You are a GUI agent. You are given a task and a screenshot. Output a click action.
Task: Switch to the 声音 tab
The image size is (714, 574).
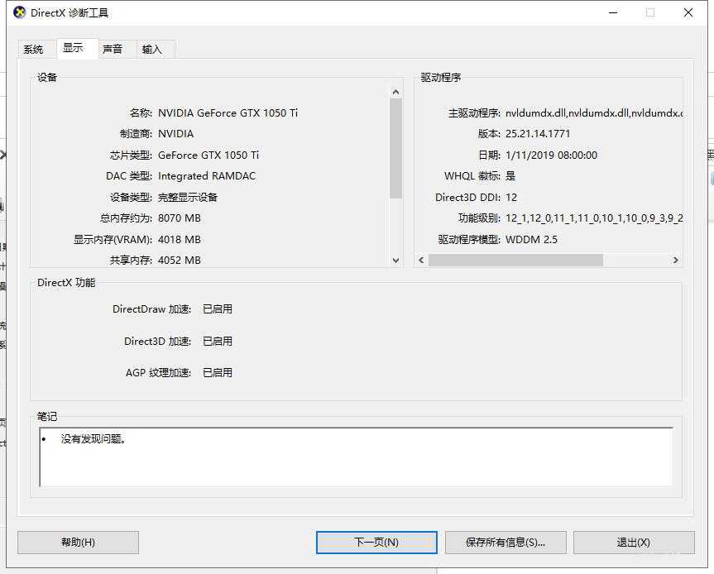point(113,49)
